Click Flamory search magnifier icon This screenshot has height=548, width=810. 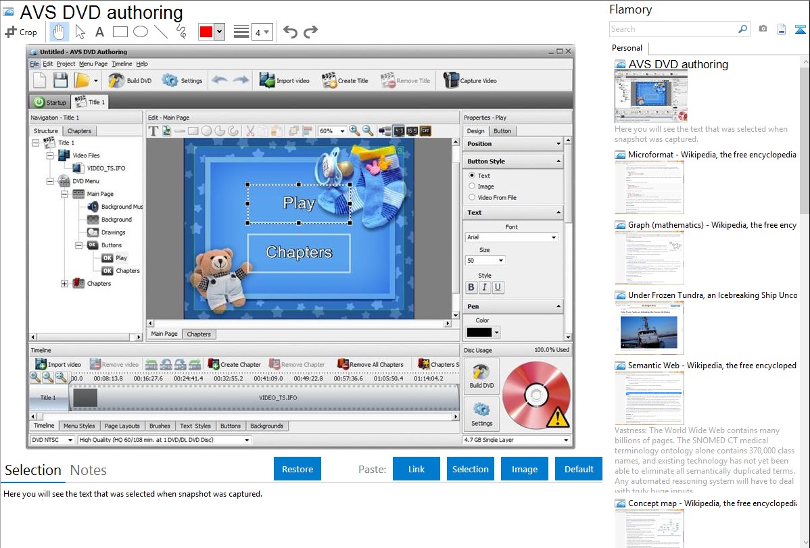pos(742,29)
